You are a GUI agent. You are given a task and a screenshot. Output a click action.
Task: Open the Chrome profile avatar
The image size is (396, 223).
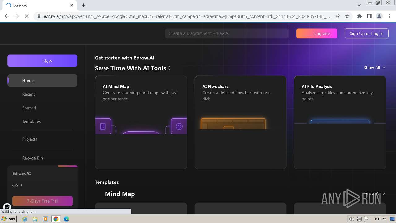pos(379,16)
